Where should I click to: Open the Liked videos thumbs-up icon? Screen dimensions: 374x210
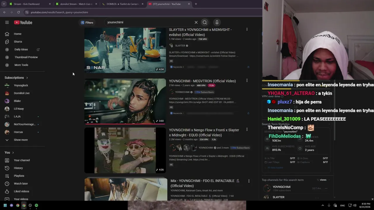(7, 191)
